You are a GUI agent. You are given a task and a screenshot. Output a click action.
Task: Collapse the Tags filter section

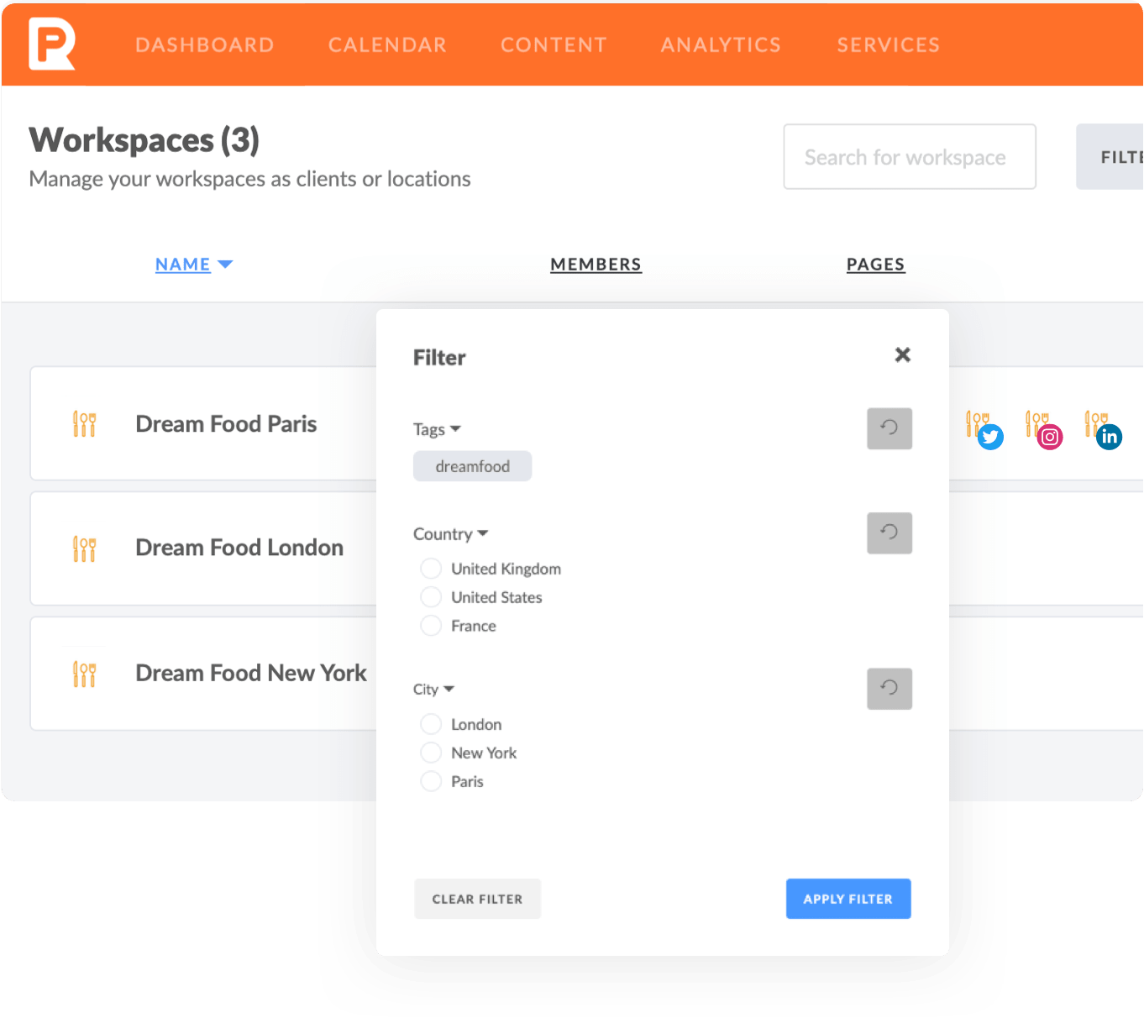tap(457, 428)
